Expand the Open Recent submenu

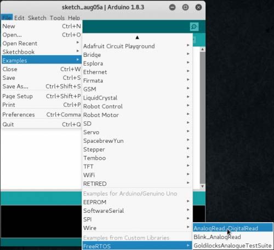click(x=42, y=43)
